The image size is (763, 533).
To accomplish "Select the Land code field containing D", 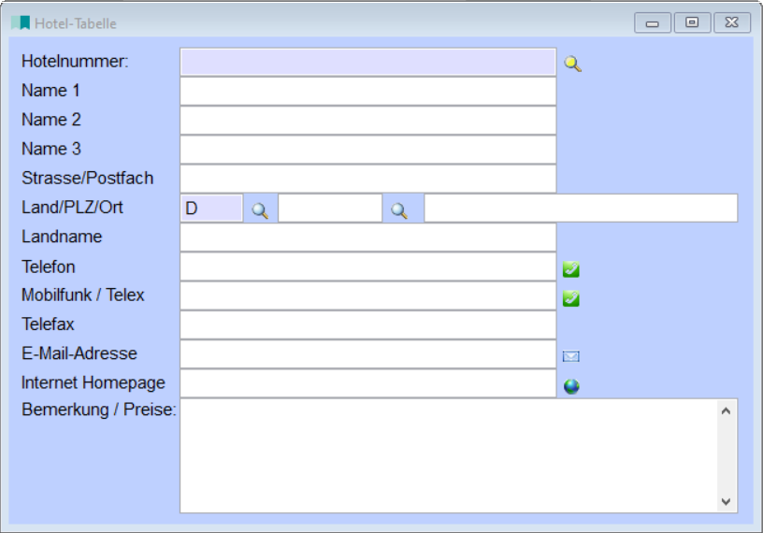I will click(x=211, y=208).
